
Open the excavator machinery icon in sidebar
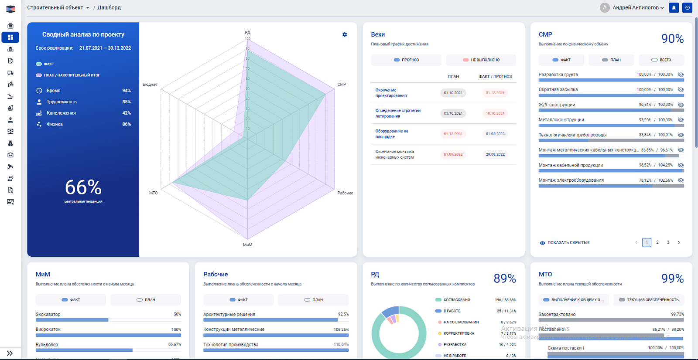pos(10,108)
